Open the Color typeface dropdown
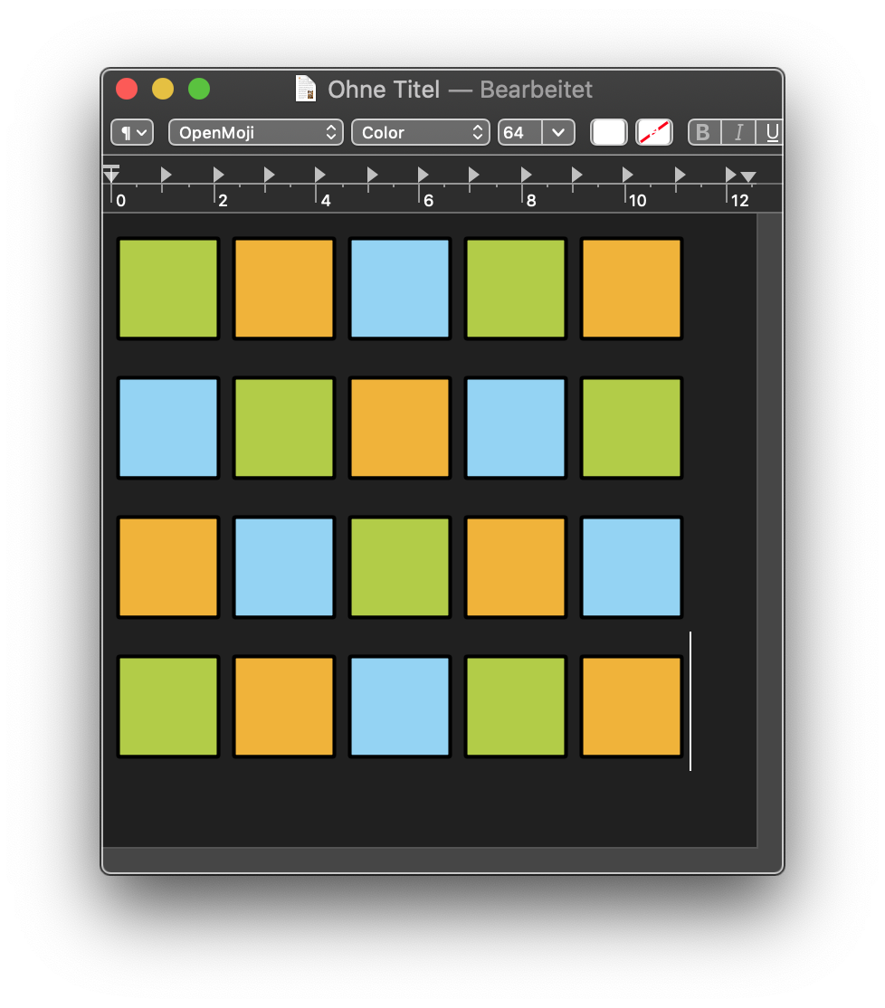 (420, 132)
